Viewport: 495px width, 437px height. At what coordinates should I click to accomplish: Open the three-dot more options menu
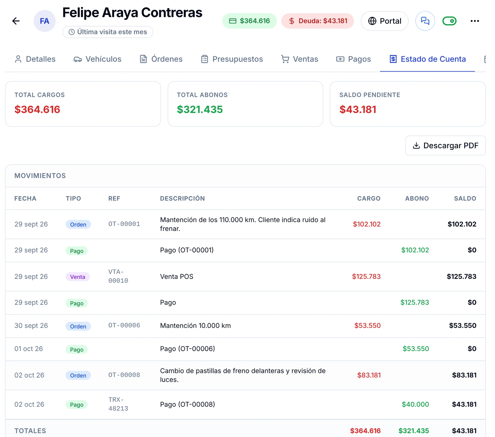475,21
